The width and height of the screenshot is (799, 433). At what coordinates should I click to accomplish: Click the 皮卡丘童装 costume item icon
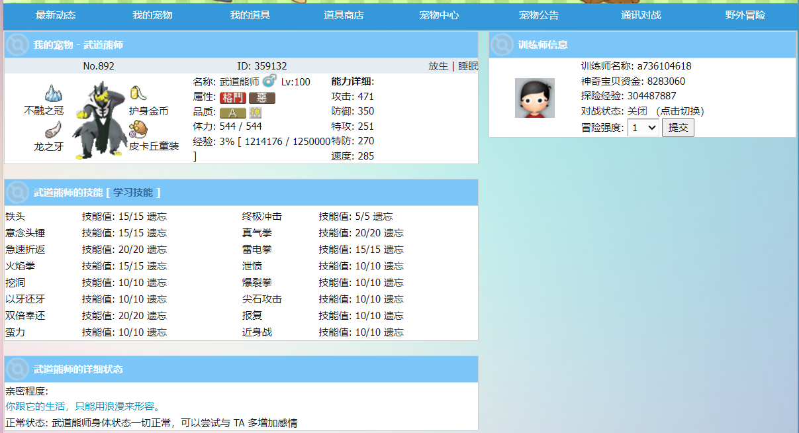138,129
